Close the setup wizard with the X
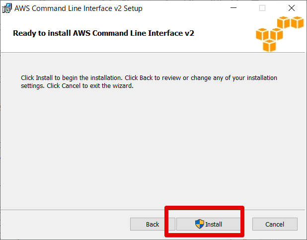The image size is (307, 240). [x=292, y=8]
